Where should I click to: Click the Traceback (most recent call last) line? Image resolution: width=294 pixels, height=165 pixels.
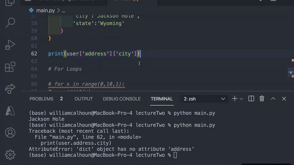tap(79, 131)
